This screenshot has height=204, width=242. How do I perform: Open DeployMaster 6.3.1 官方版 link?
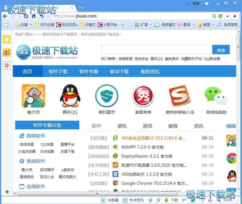(x=147, y=156)
